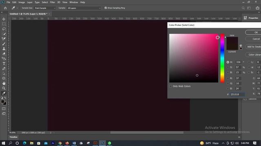Image resolution: width=261 pixels, height=146 pixels.
Task: Select the H hue radio button
Action: [228, 62]
